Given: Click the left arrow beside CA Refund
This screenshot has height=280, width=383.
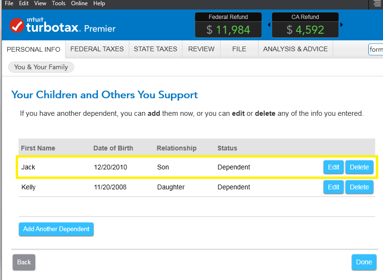Looking at the screenshot, I should coord(269,25).
